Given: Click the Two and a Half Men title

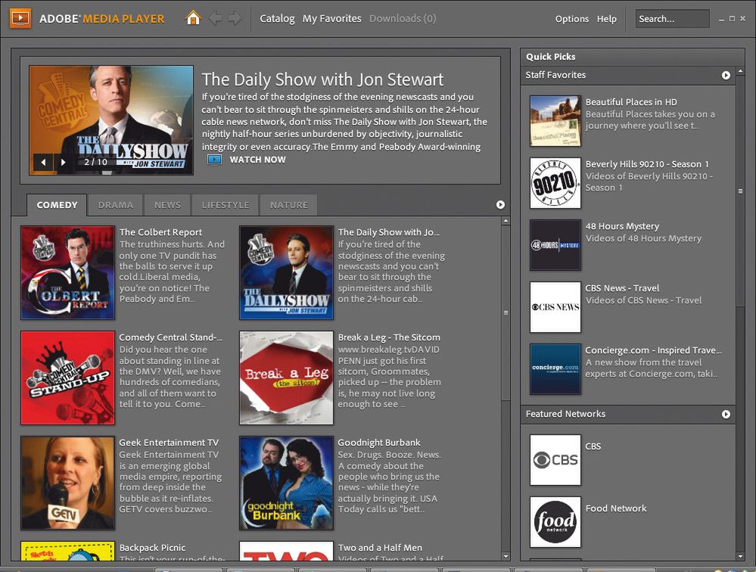Looking at the screenshot, I should pos(380,548).
